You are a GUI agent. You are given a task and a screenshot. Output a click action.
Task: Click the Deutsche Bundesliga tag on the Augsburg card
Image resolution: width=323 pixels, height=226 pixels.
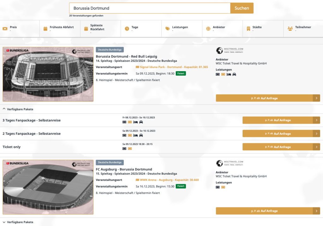click(x=110, y=162)
